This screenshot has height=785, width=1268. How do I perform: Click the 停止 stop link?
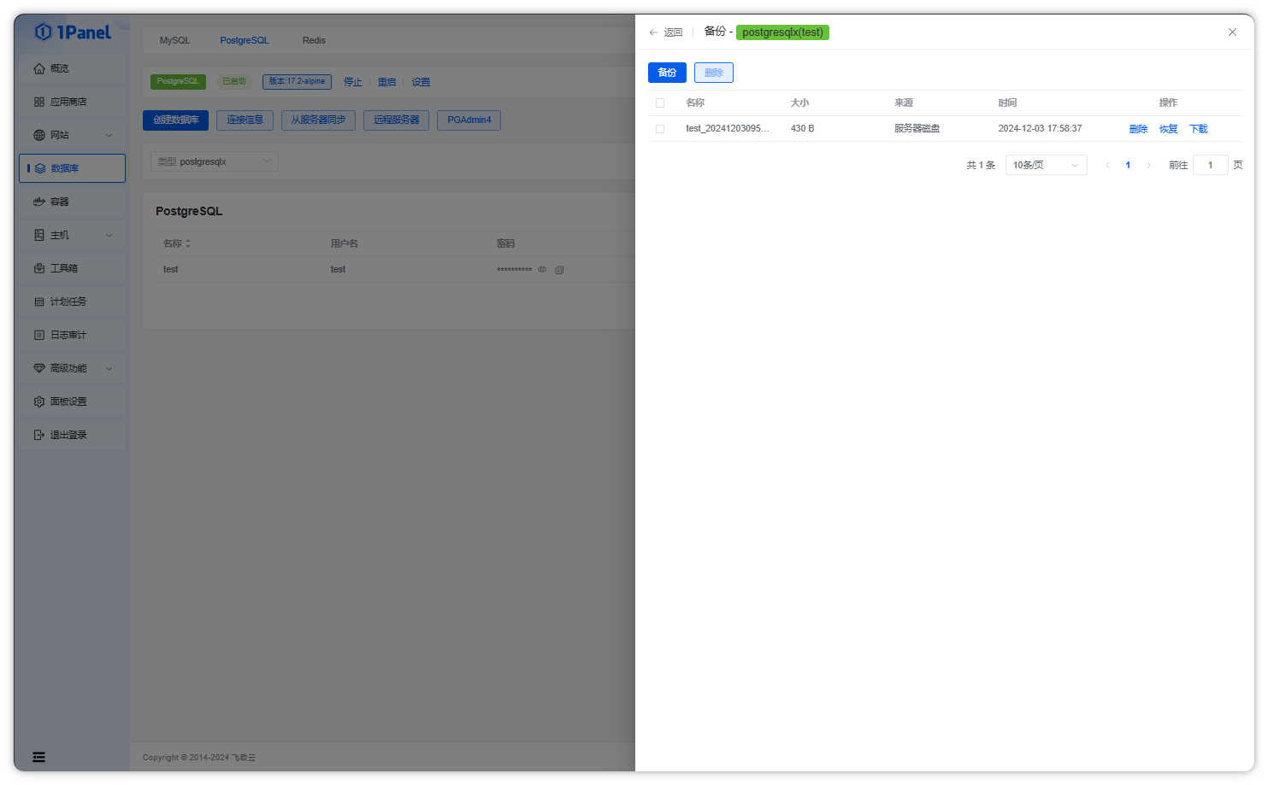353,82
